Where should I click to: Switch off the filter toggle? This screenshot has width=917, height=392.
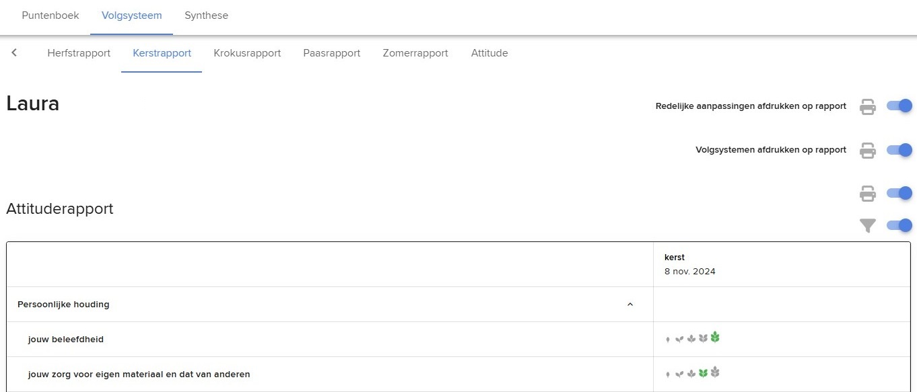[899, 225]
